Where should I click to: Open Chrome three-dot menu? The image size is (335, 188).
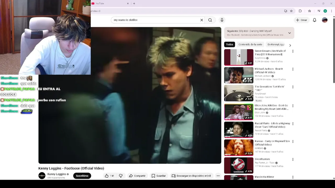click(331, 11)
